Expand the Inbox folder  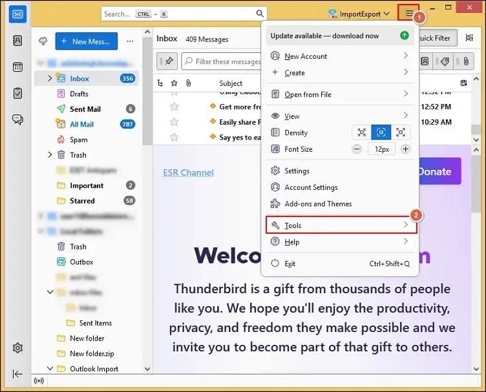tap(50, 78)
